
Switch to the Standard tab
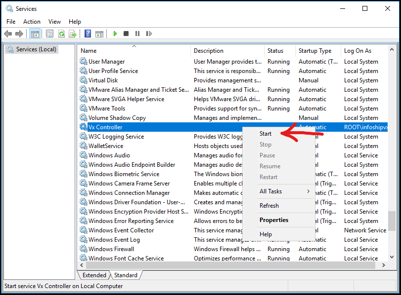126,275
